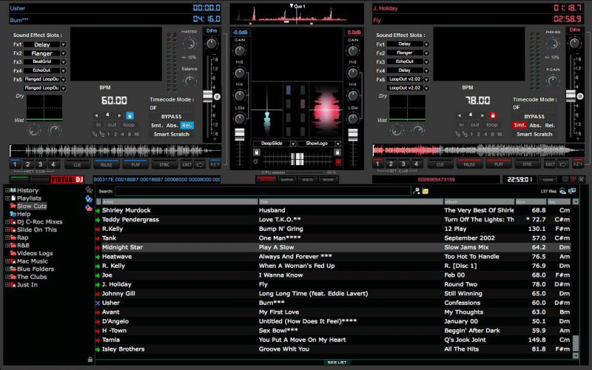Viewport: 592px width, 370px height.
Task: Select Rel. timecode mode on left deck
Action: tap(187, 125)
